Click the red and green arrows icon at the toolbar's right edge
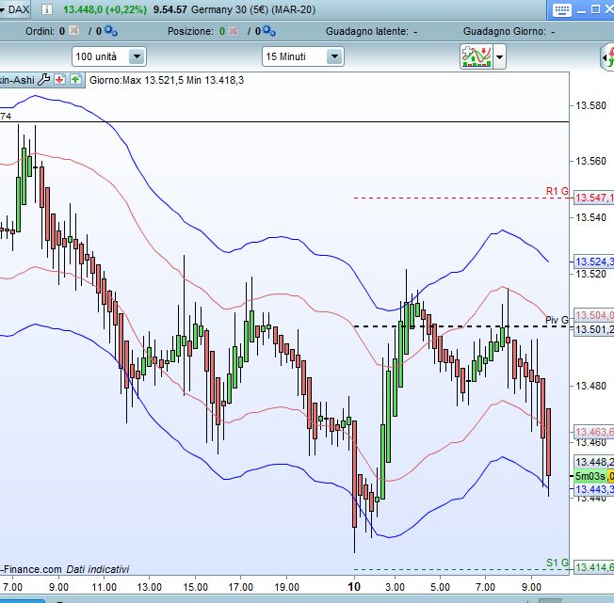 tap(608, 57)
